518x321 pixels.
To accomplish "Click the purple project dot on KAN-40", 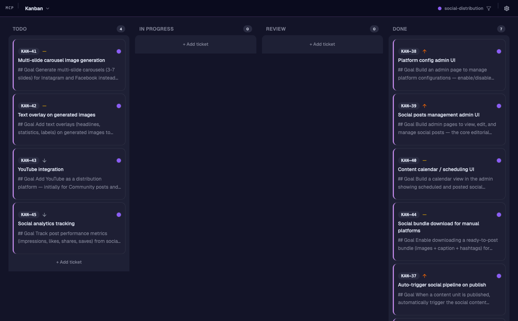I will 499,160.
